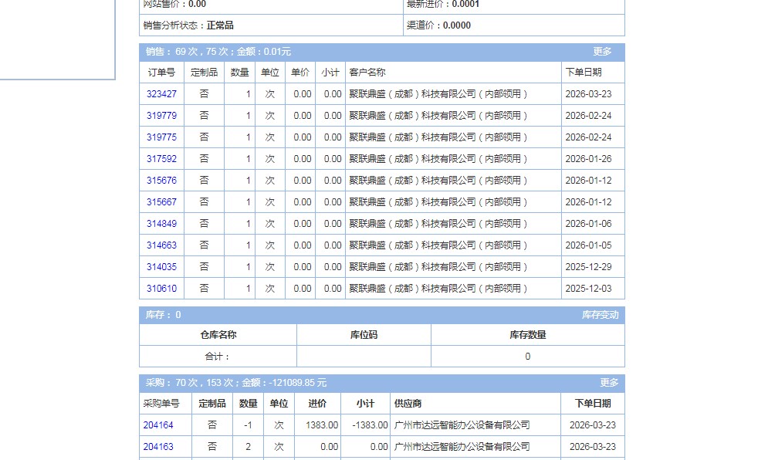
Task: Click order link 314035
Action: (161, 267)
